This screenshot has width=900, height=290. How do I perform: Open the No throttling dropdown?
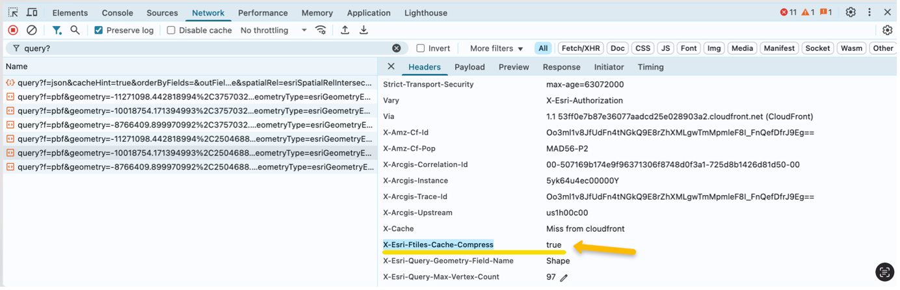(x=273, y=30)
